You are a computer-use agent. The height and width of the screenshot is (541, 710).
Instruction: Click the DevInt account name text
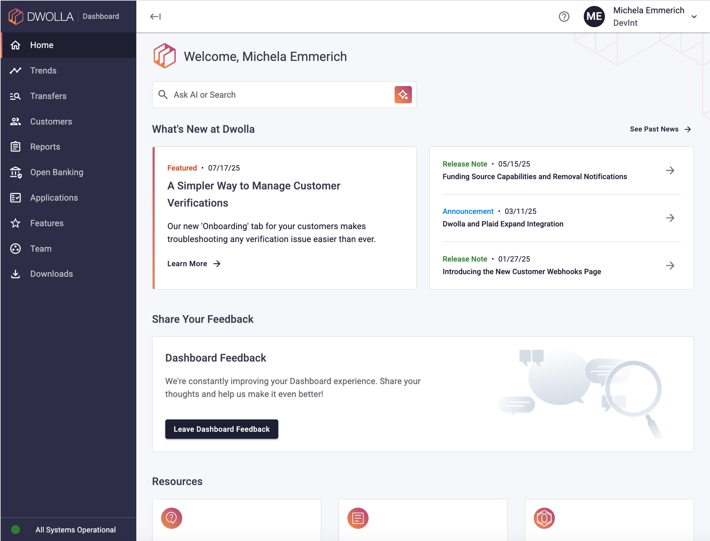[625, 23]
